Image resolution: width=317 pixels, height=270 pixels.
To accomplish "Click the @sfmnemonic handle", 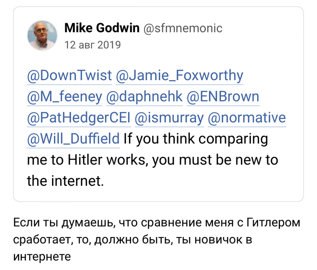I will pyautogui.click(x=183, y=29).
